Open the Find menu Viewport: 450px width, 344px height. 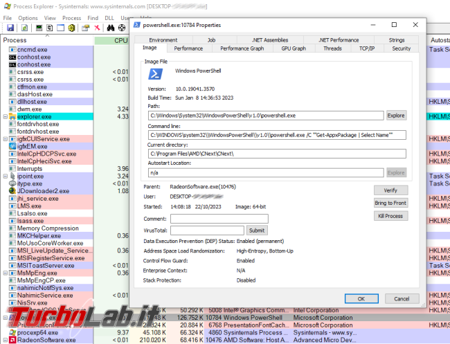(x=93, y=18)
